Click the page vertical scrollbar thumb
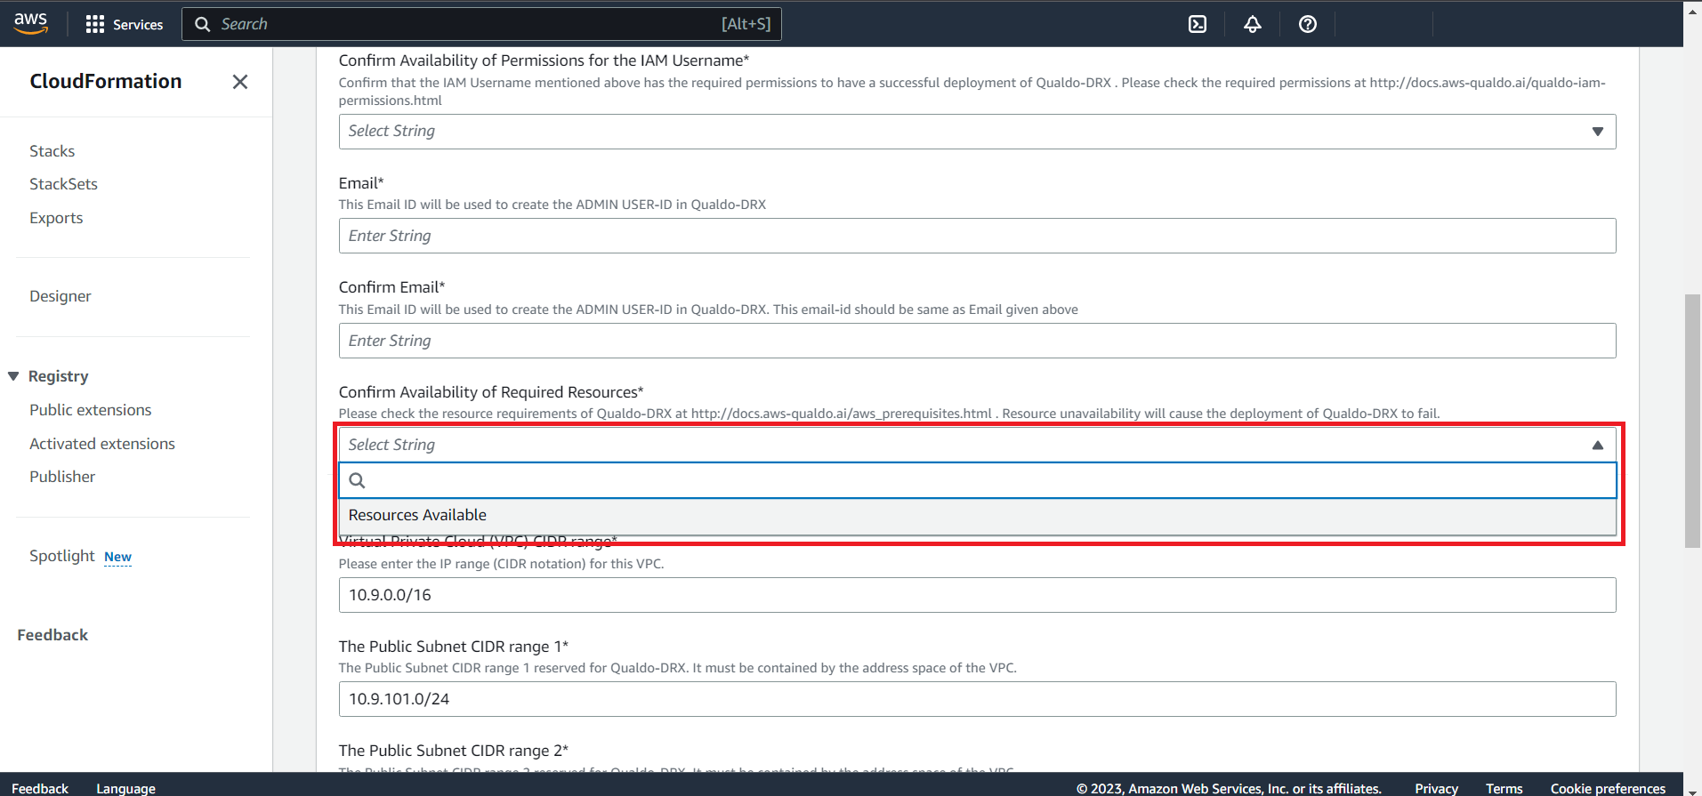The width and height of the screenshot is (1702, 796). coord(1692,421)
